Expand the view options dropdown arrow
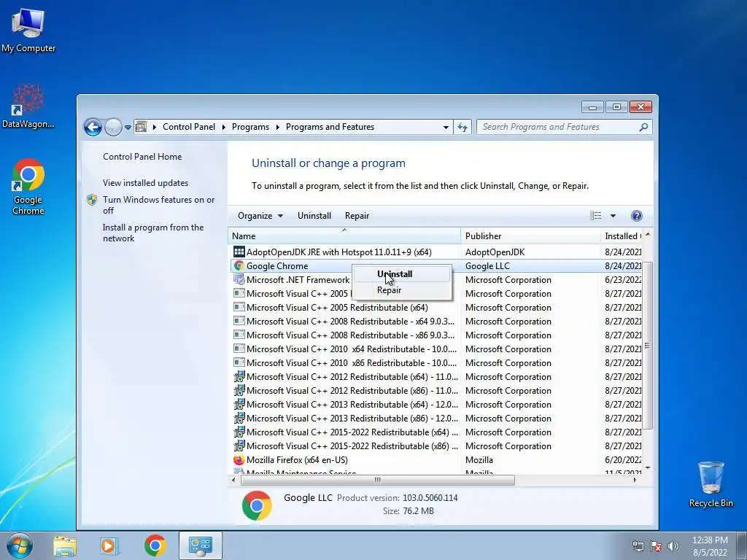The height and width of the screenshot is (560, 747). 613,216
